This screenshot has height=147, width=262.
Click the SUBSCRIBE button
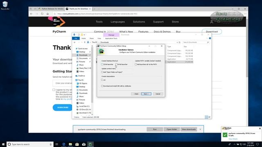click(63, 107)
